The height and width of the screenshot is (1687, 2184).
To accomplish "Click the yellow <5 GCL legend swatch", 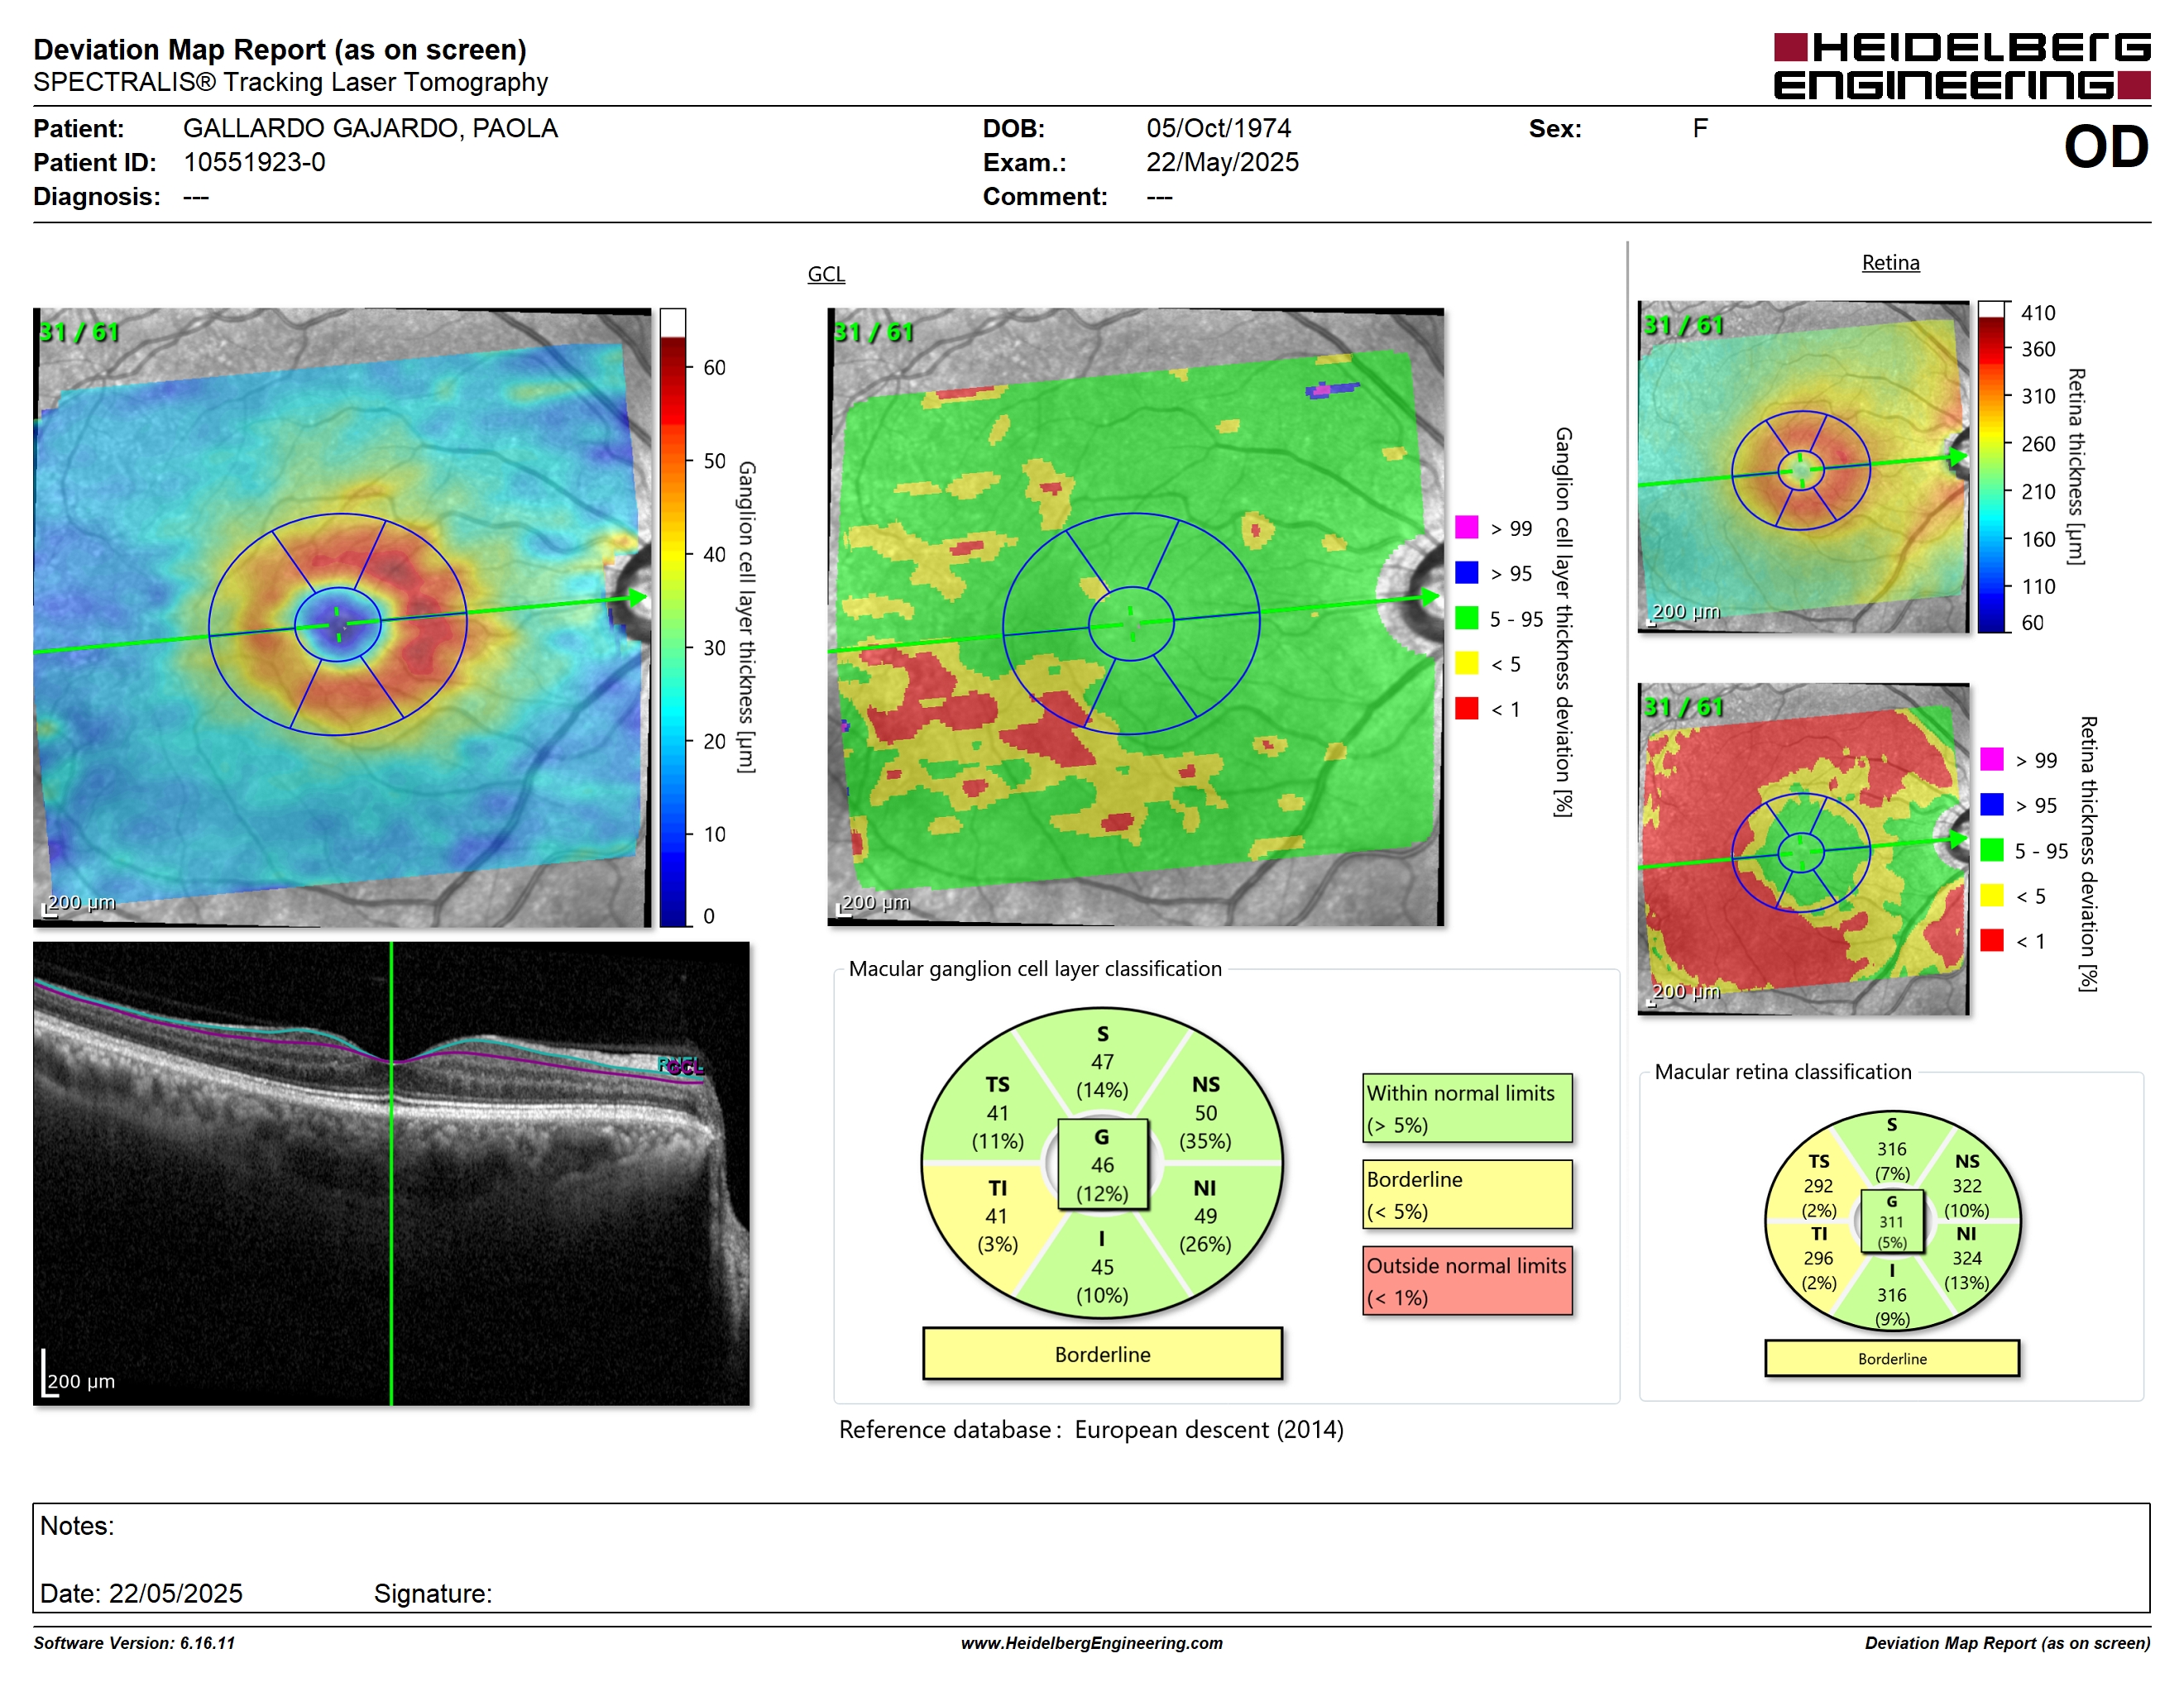I will 1467,663.
